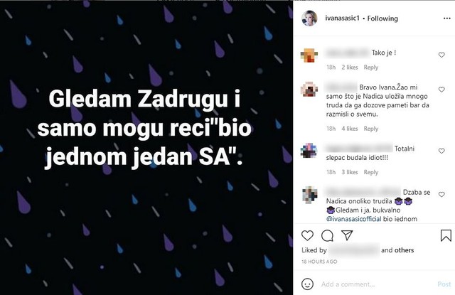Open ivanasasic1 username link

click(342, 18)
